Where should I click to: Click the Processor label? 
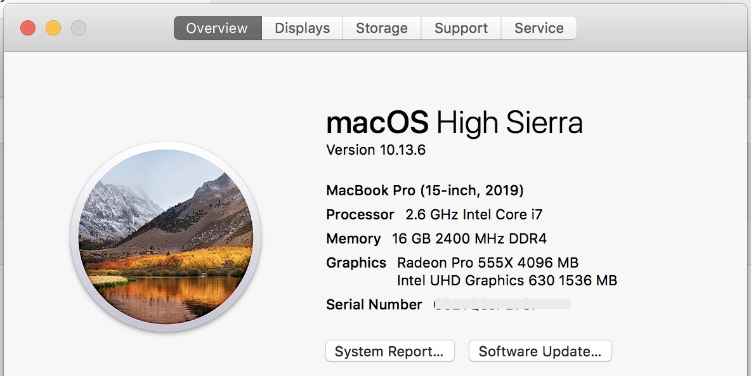coord(360,214)
